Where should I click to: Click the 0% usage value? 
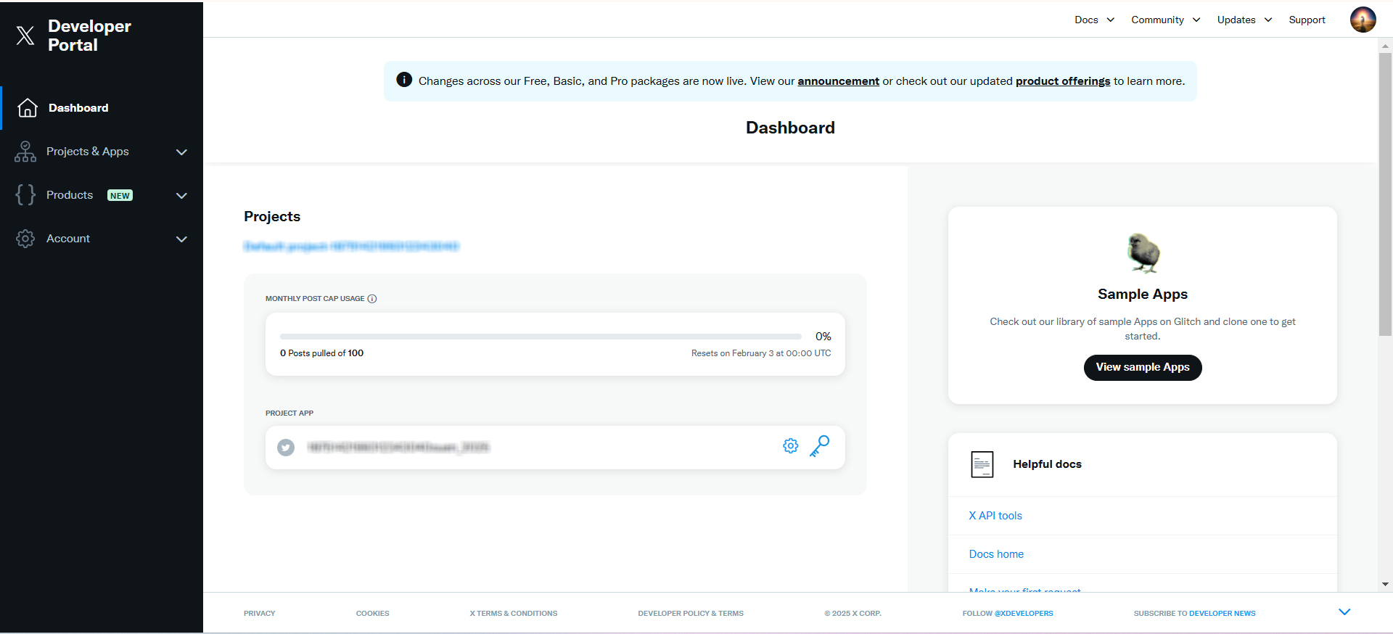click(823, 337)
